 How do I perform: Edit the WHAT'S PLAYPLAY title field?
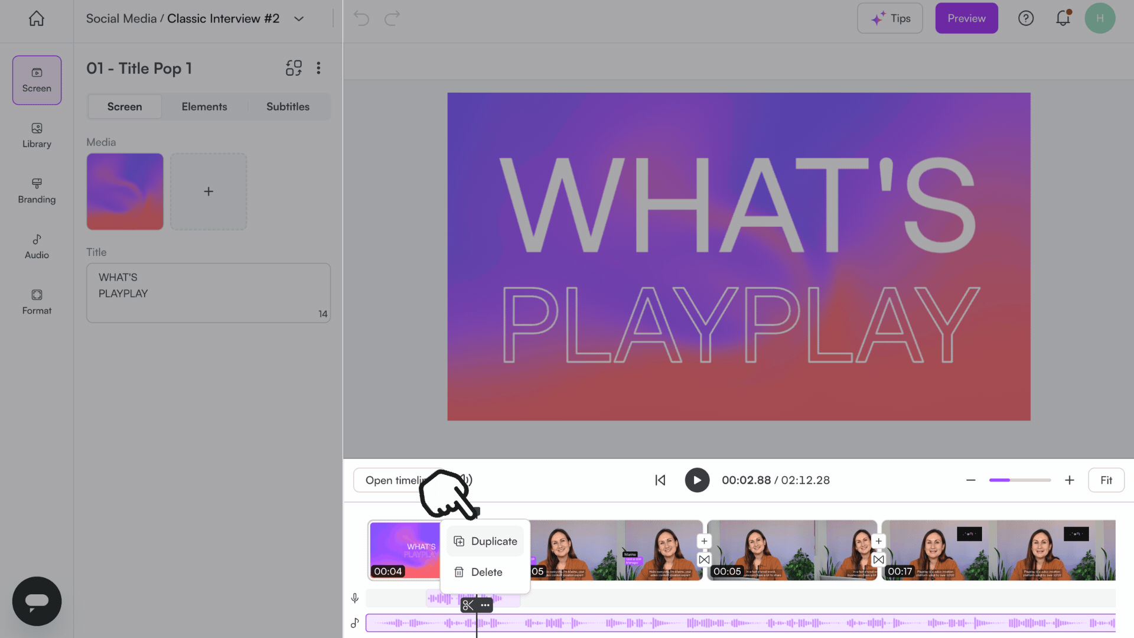[208, 292]
